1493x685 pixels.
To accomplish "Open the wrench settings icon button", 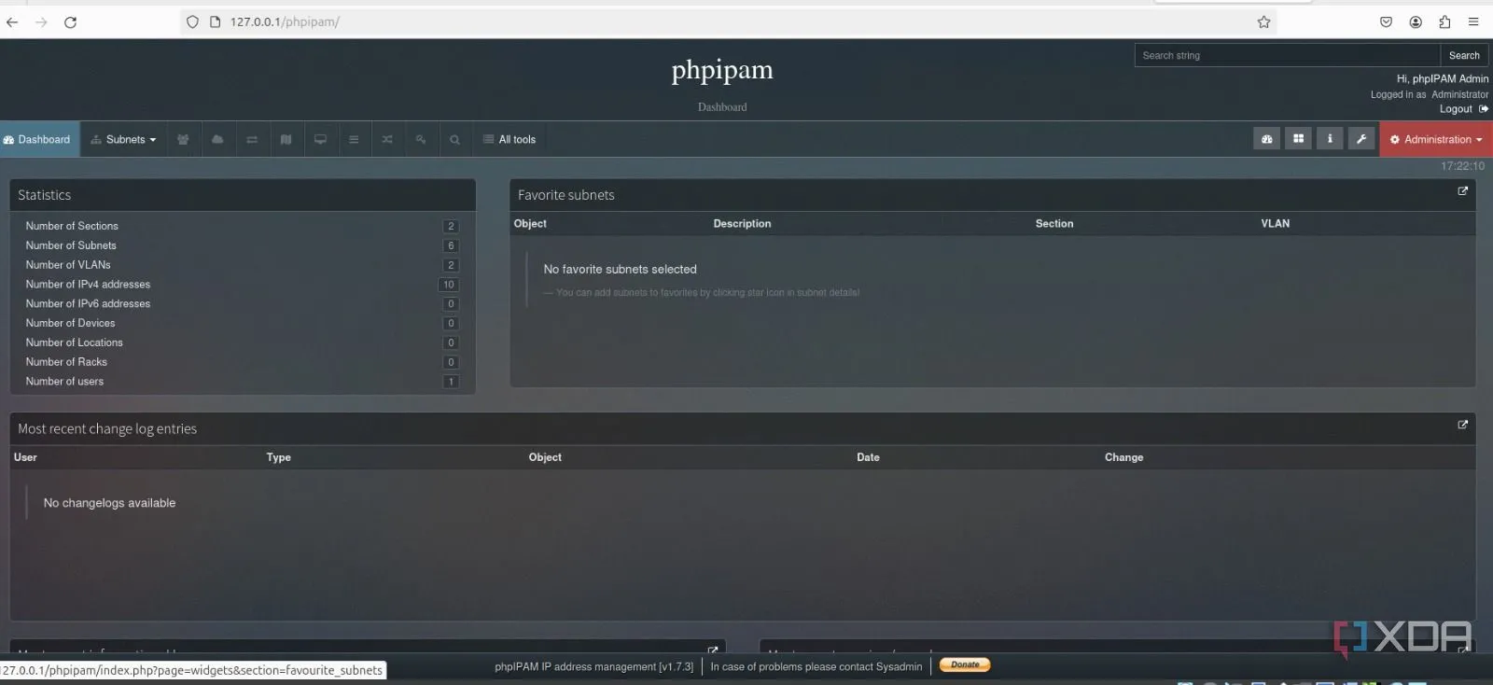I will pos(1361,139).
